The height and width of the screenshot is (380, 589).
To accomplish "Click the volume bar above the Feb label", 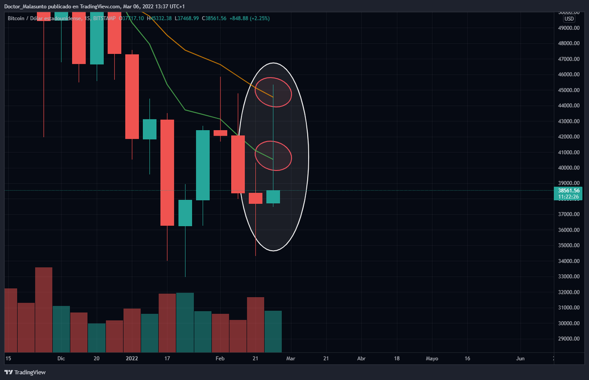I will pos(220,333).
